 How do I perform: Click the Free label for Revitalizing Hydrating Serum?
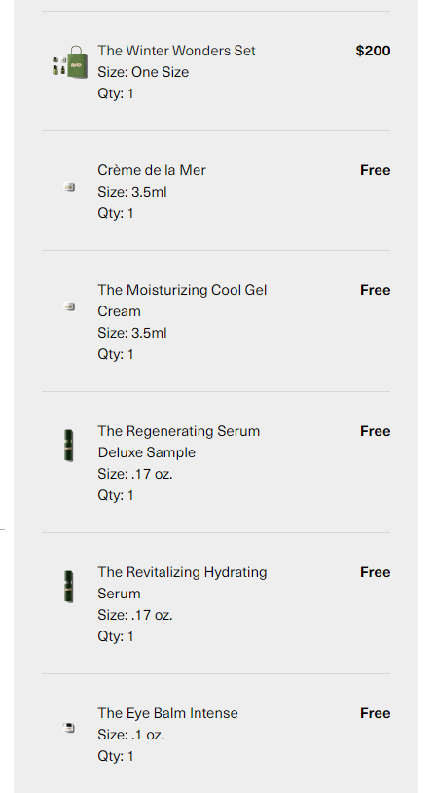pyautogui.click(x=375, y=572)
